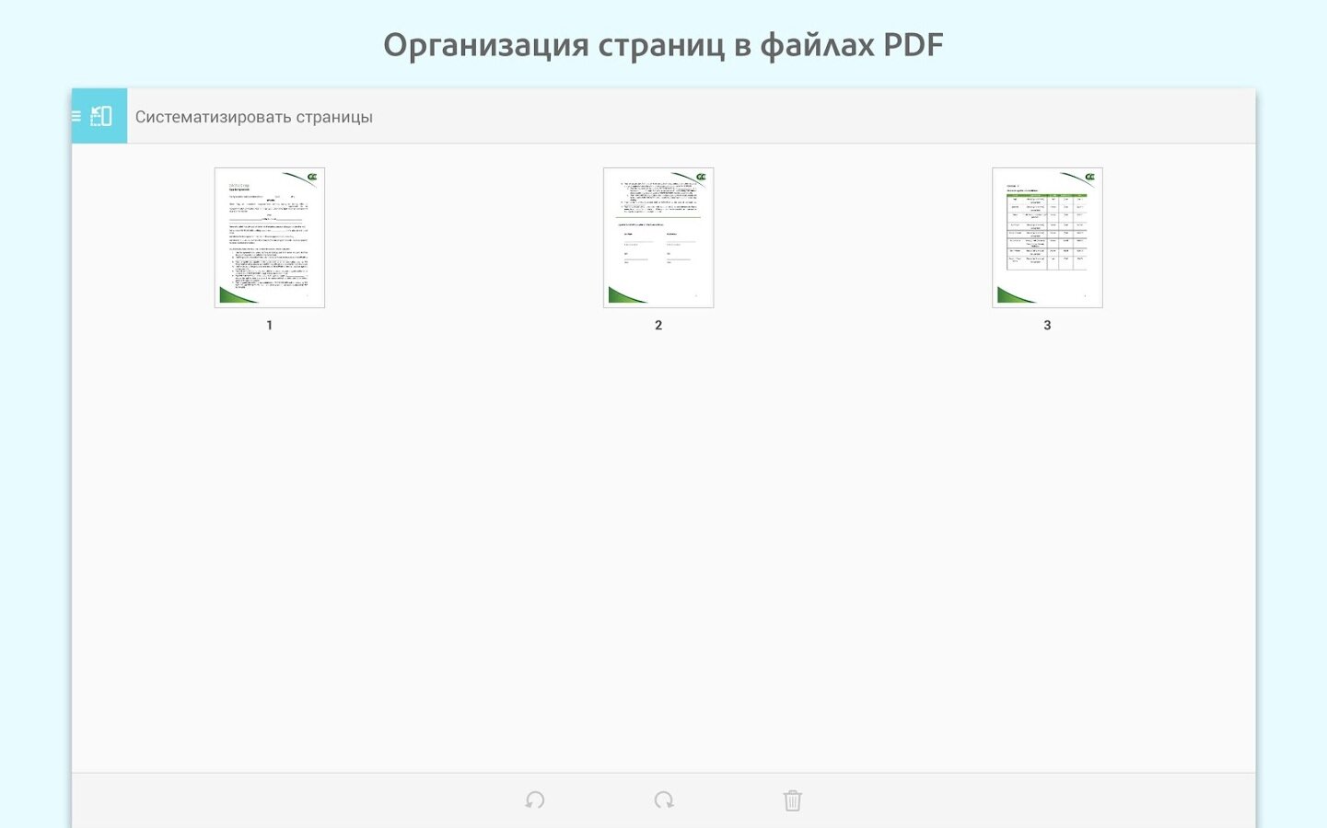The width and height of the screenshot is (1327, 828).
Task: Select the page 2 thumbnail
Action: point(658,237)
